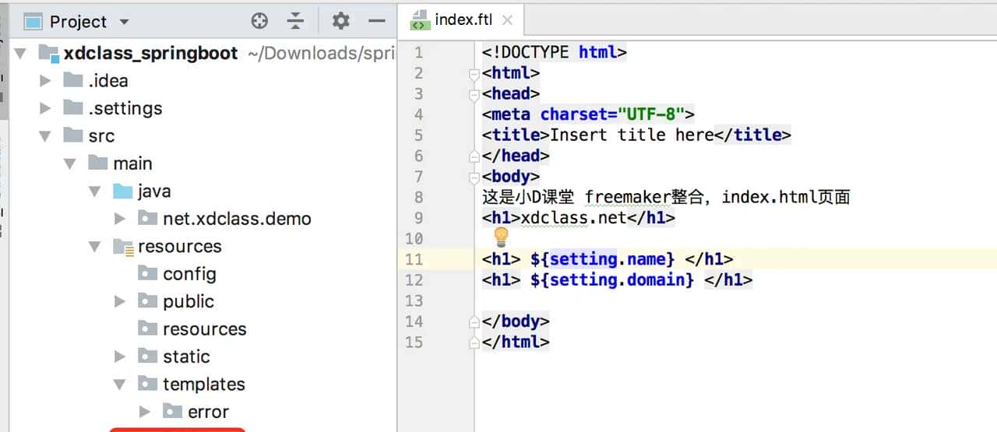Select the static folder
Image resolution: width=997 pixels, height=432 pixels.
point(186,356)
